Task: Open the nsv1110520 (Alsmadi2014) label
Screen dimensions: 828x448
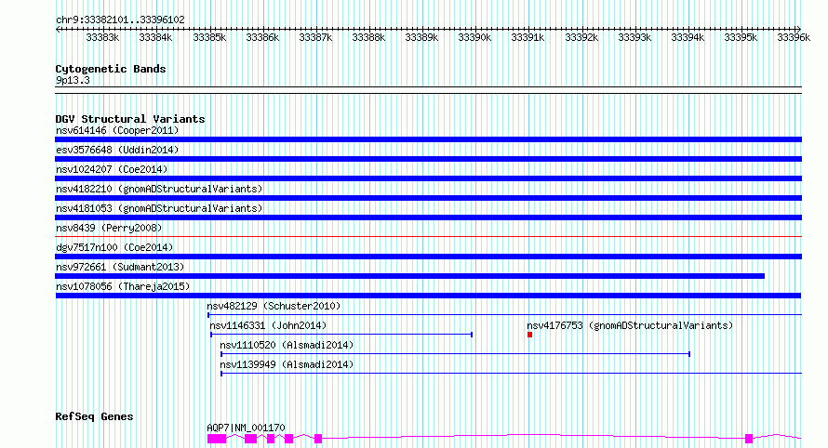Action: [x=287, y=345]
